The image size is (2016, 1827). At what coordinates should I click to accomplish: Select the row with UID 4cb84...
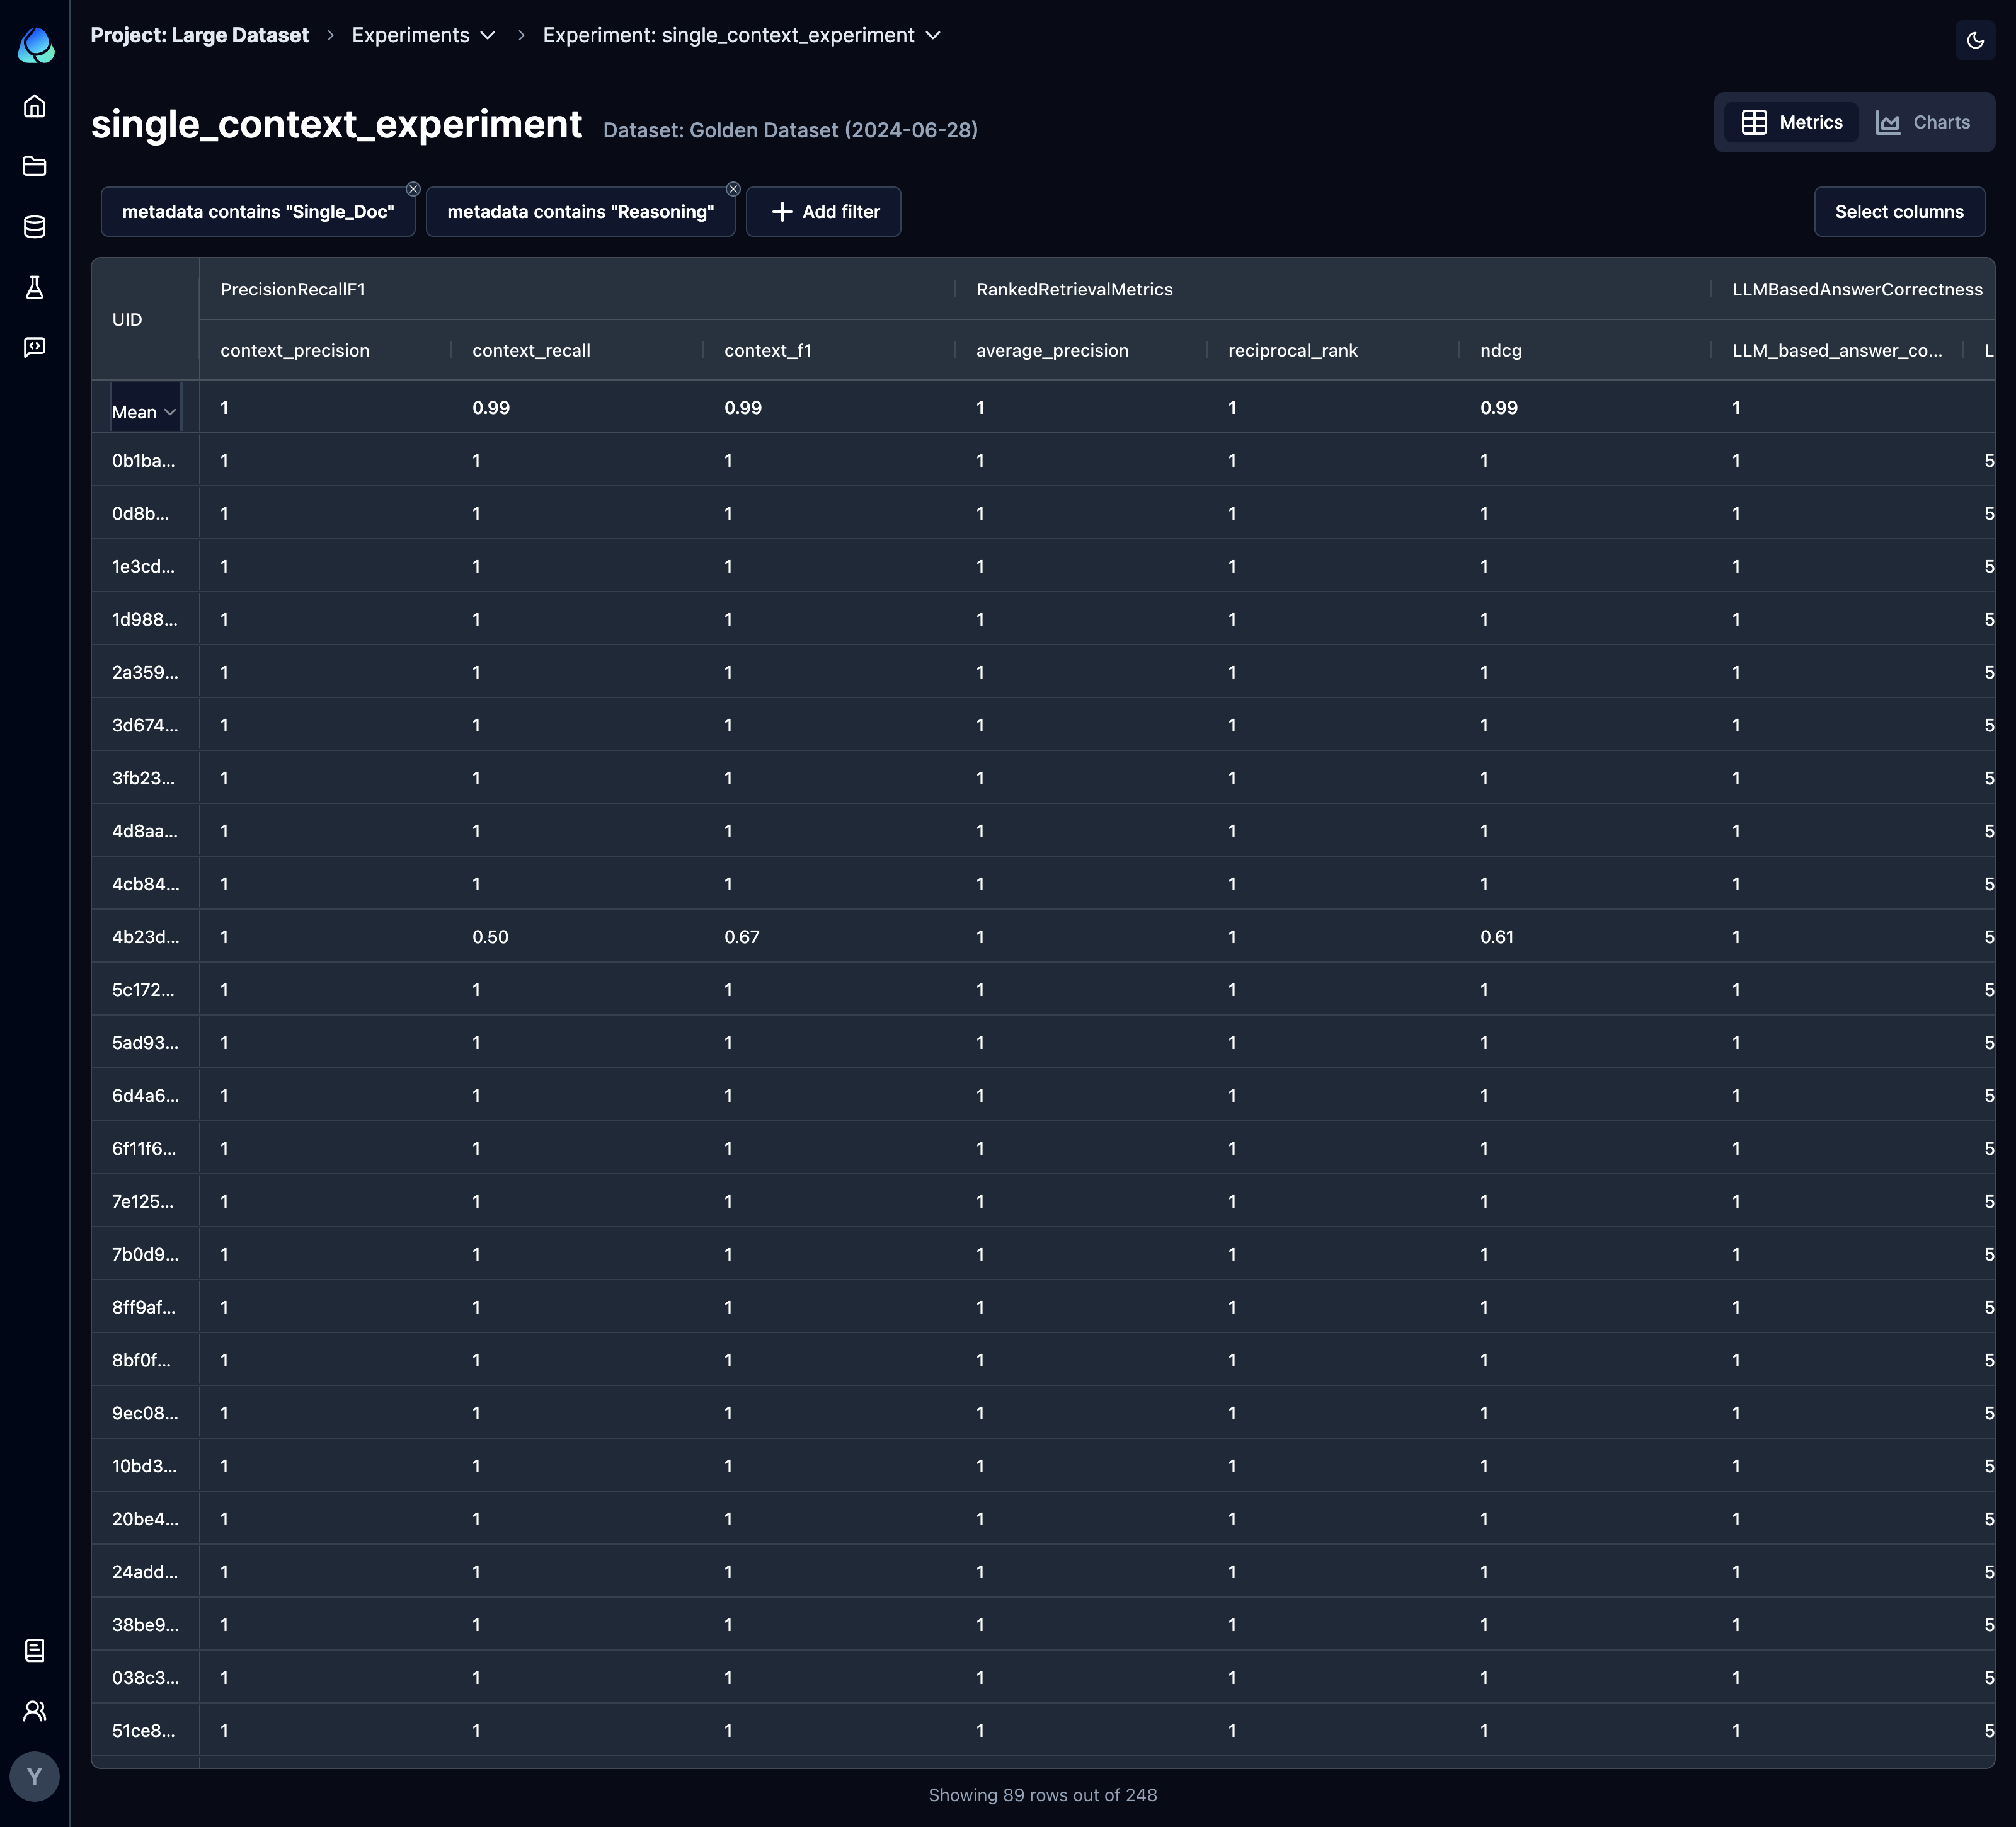pyautogui.click(x=1043, y=884)
